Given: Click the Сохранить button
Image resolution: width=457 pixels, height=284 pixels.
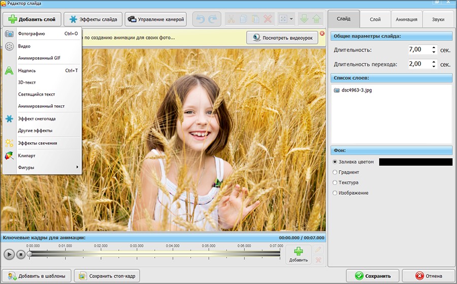Looking at the screenshot, I should click(x=372, y=276).
